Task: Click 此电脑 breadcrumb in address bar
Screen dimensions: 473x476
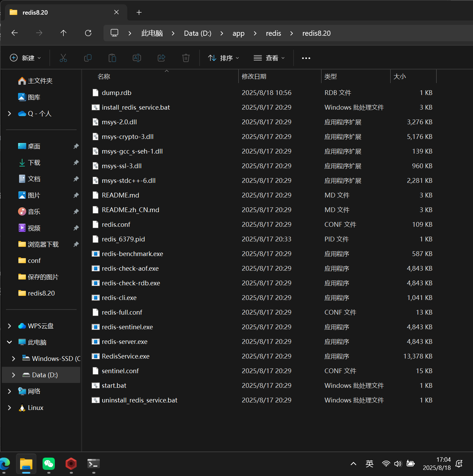Action: coord(152,33)
